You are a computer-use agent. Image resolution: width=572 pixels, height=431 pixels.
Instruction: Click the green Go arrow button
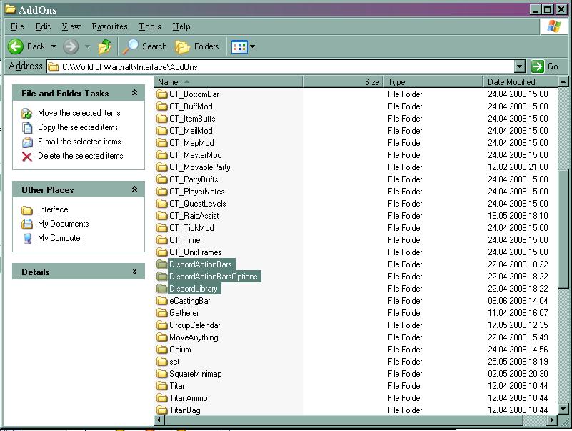click(537, 66)
